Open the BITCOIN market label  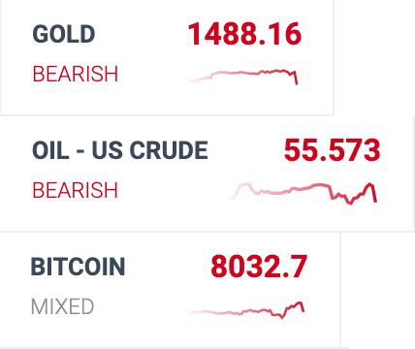click(78, 267)
